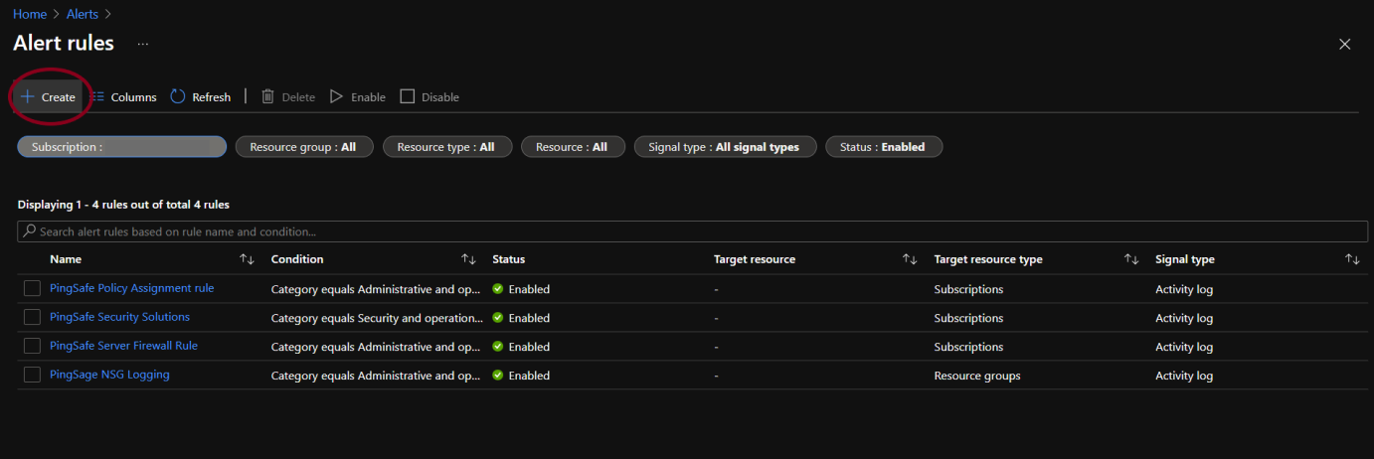Screen dimensions: 1374x459
Task: Open the Subscription filter pill
Action: (121, 147)
